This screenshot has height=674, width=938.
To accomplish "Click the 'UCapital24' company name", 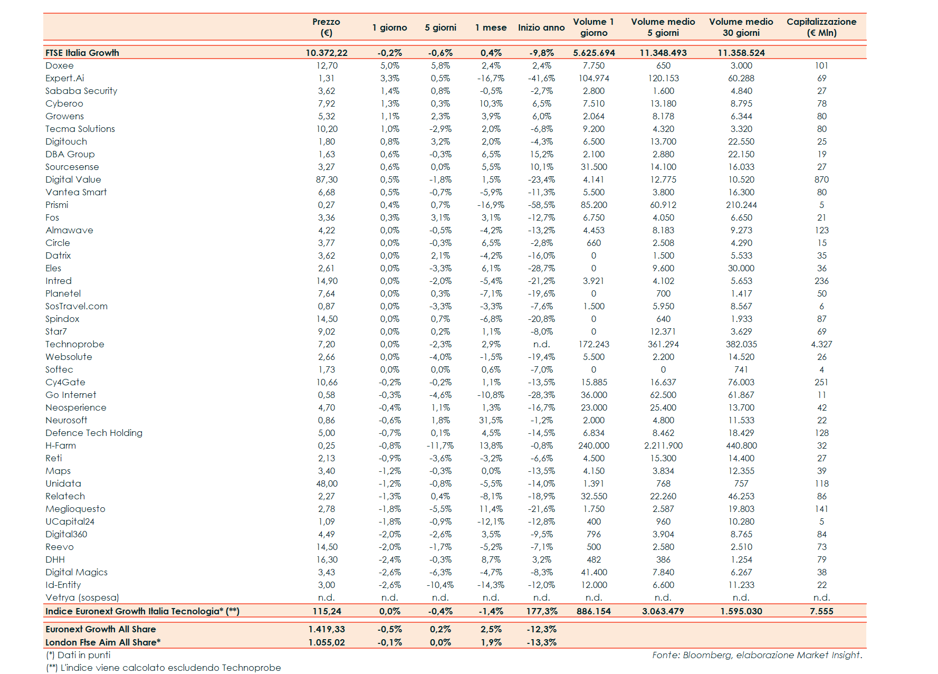I will pos(70,521).
